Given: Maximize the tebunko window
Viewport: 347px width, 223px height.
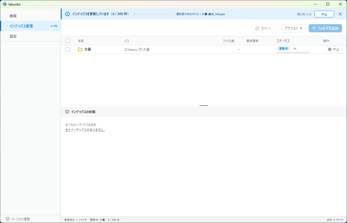Looking at the screenshot, I should point(328,4).
